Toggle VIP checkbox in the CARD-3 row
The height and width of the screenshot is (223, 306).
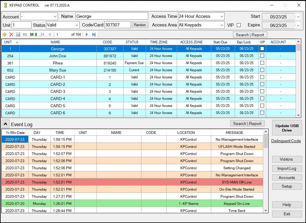[x=262, y=91]
